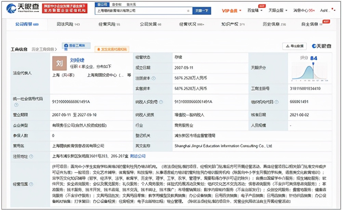Screen dimensions: 342x210
Task: Open the red banner ad beside logo
Action: pyautogui.click(x=65, y=8)
